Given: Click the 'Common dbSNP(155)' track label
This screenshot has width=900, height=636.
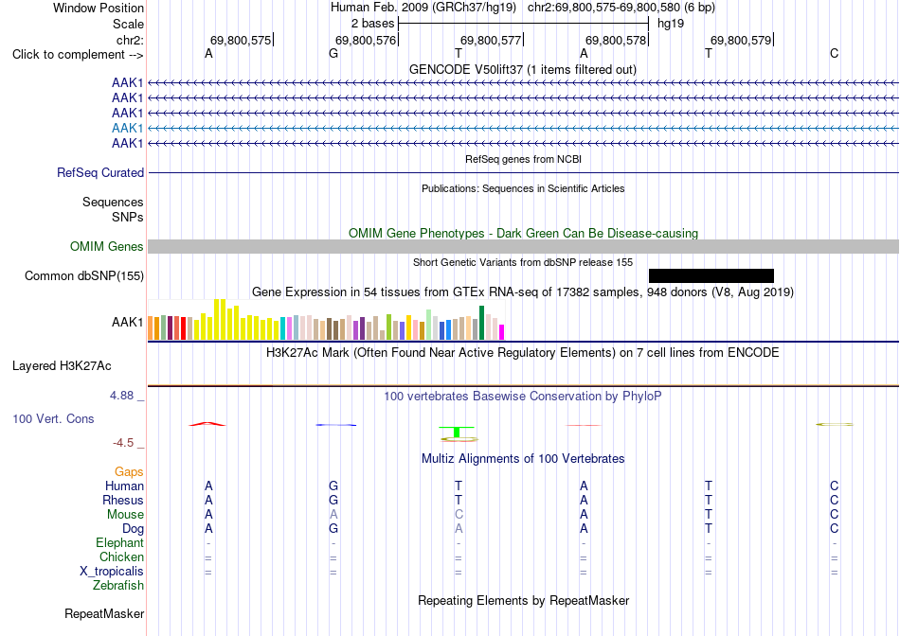Looking at the screenshot, I should 84,275.
